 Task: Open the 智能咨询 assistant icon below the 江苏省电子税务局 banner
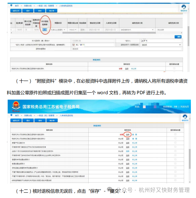185,118
